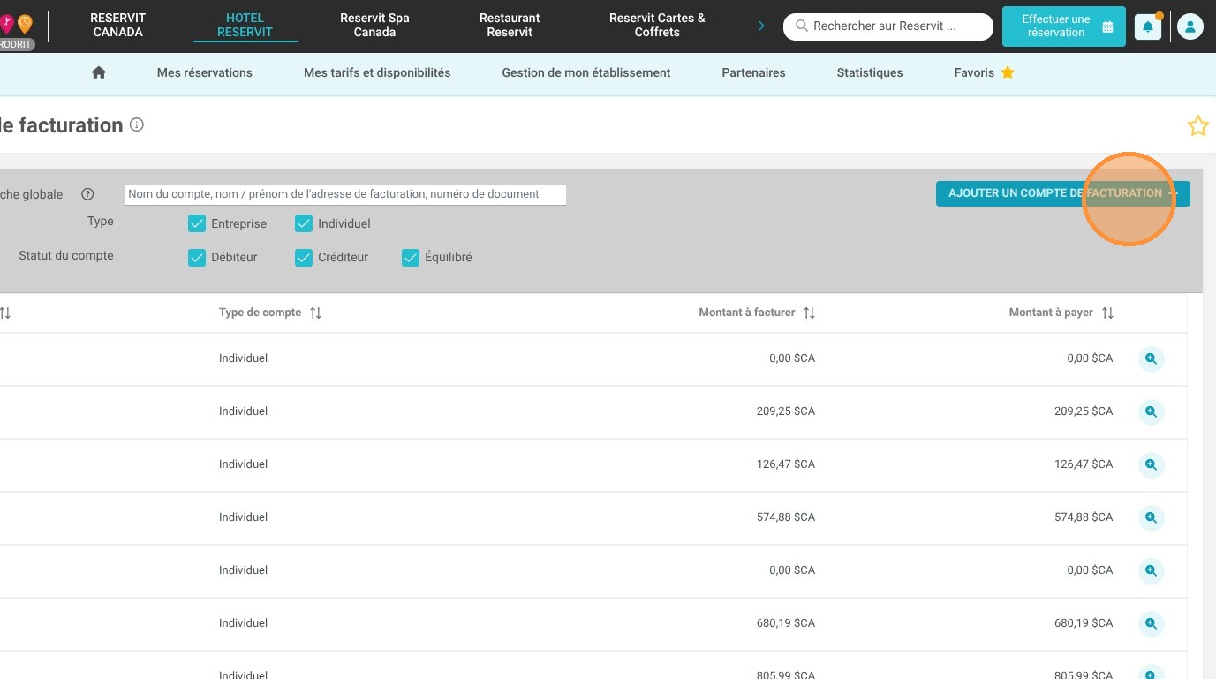
Task: Switch to Reservit Spa Canada tab
Action: pos(374,25)
